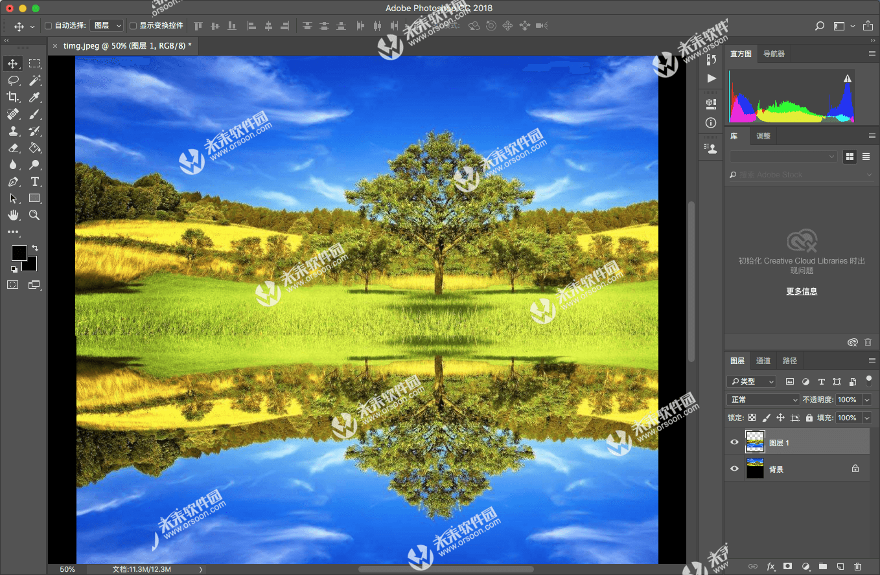Toggle Quick Mask mode

tap(13, 284)
